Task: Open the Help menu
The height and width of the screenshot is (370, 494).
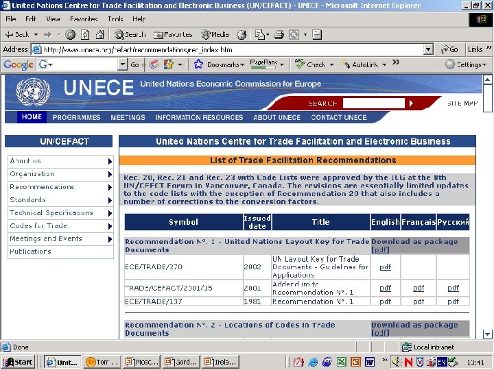Action: (139, 19)
